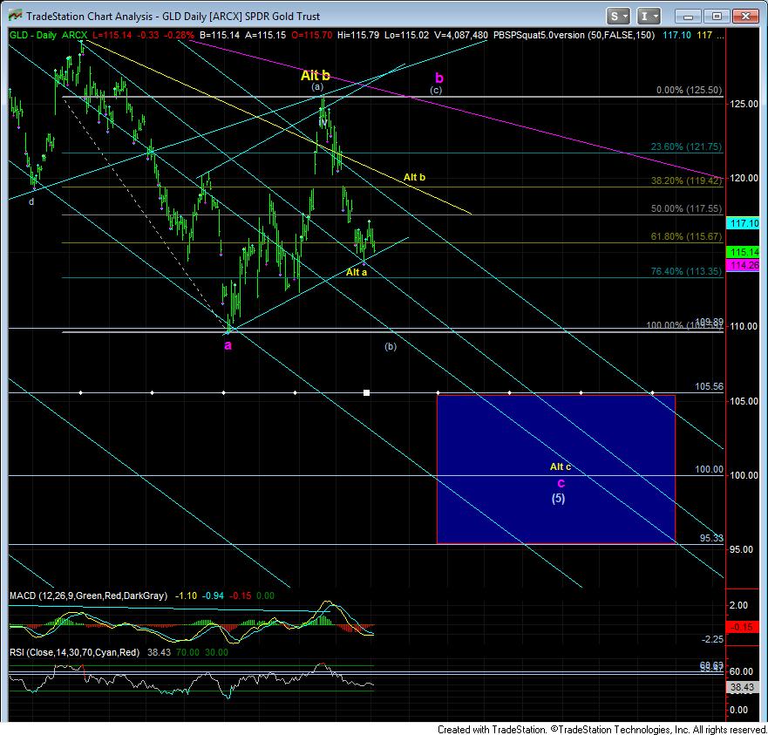Select the '38.20% (119.42)' Fibonacci label

686,180
